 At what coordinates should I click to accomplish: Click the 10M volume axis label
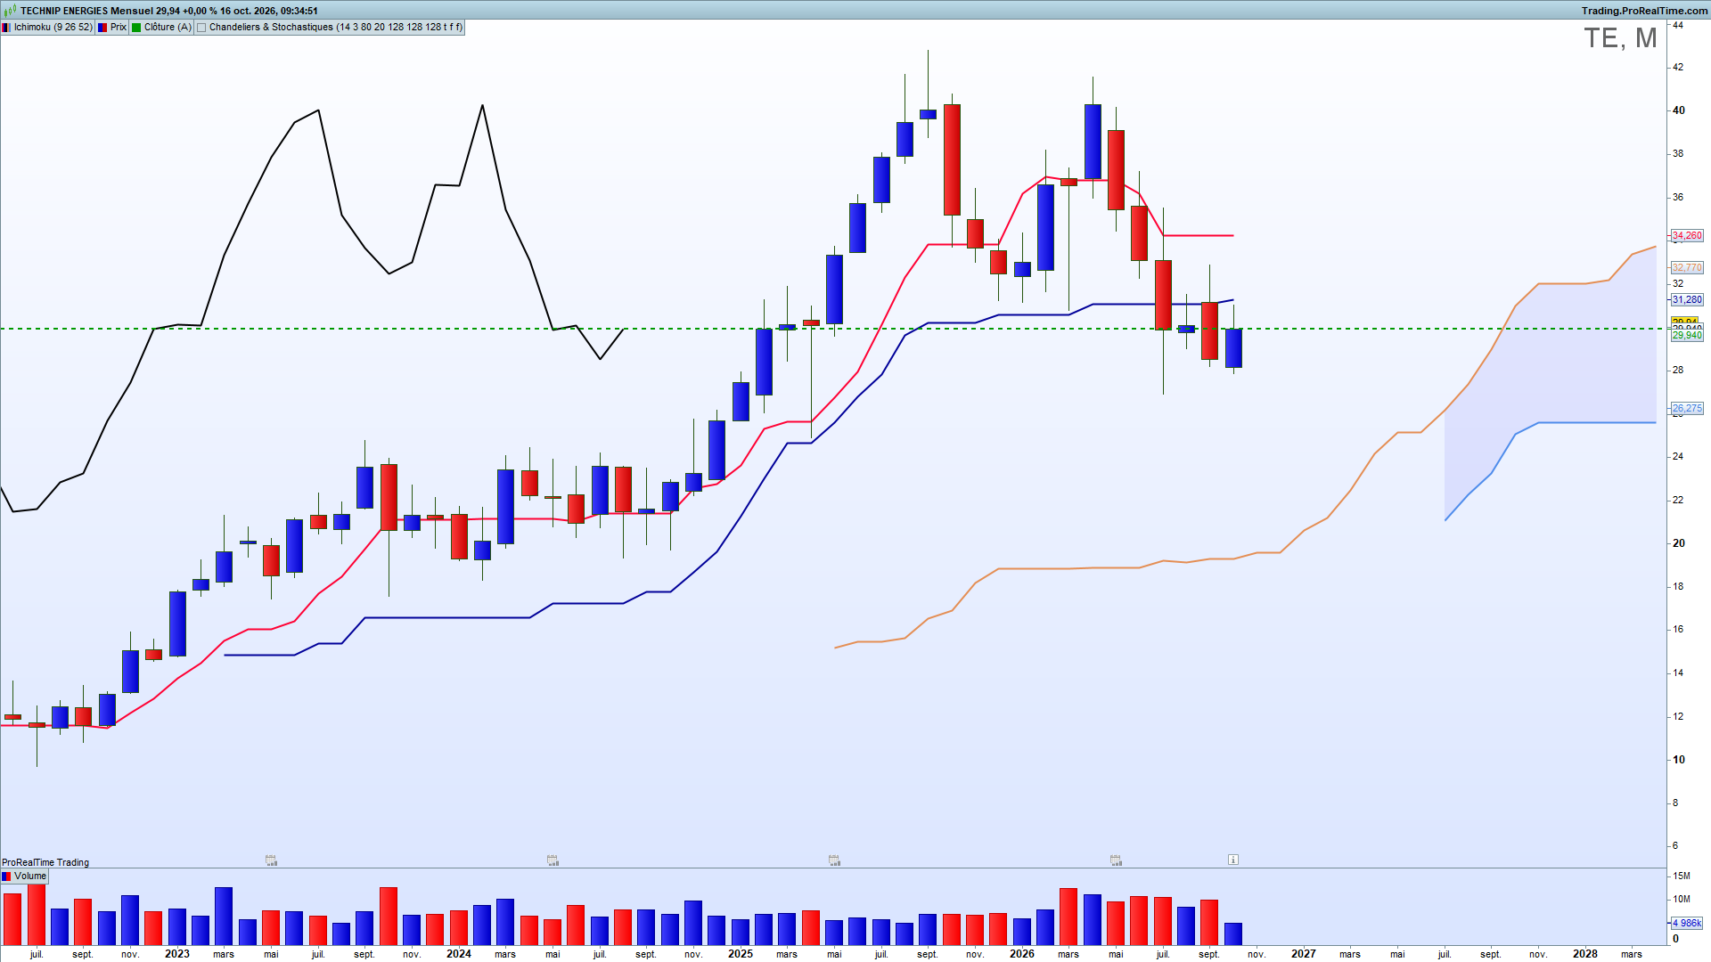pyautogui.click(x=1682, y=900)
